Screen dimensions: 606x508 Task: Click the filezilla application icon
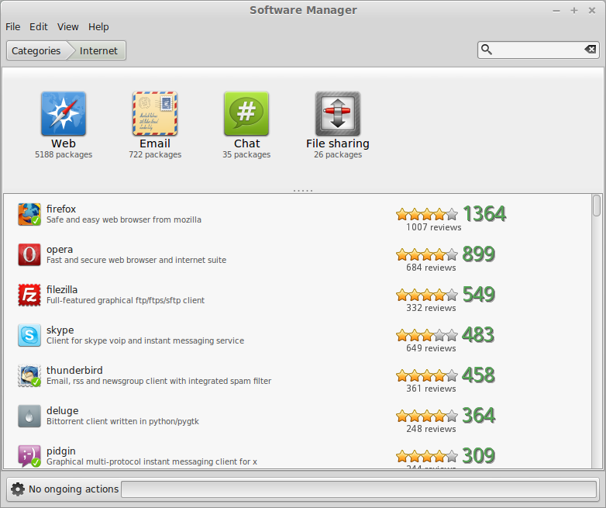point(29,295)
